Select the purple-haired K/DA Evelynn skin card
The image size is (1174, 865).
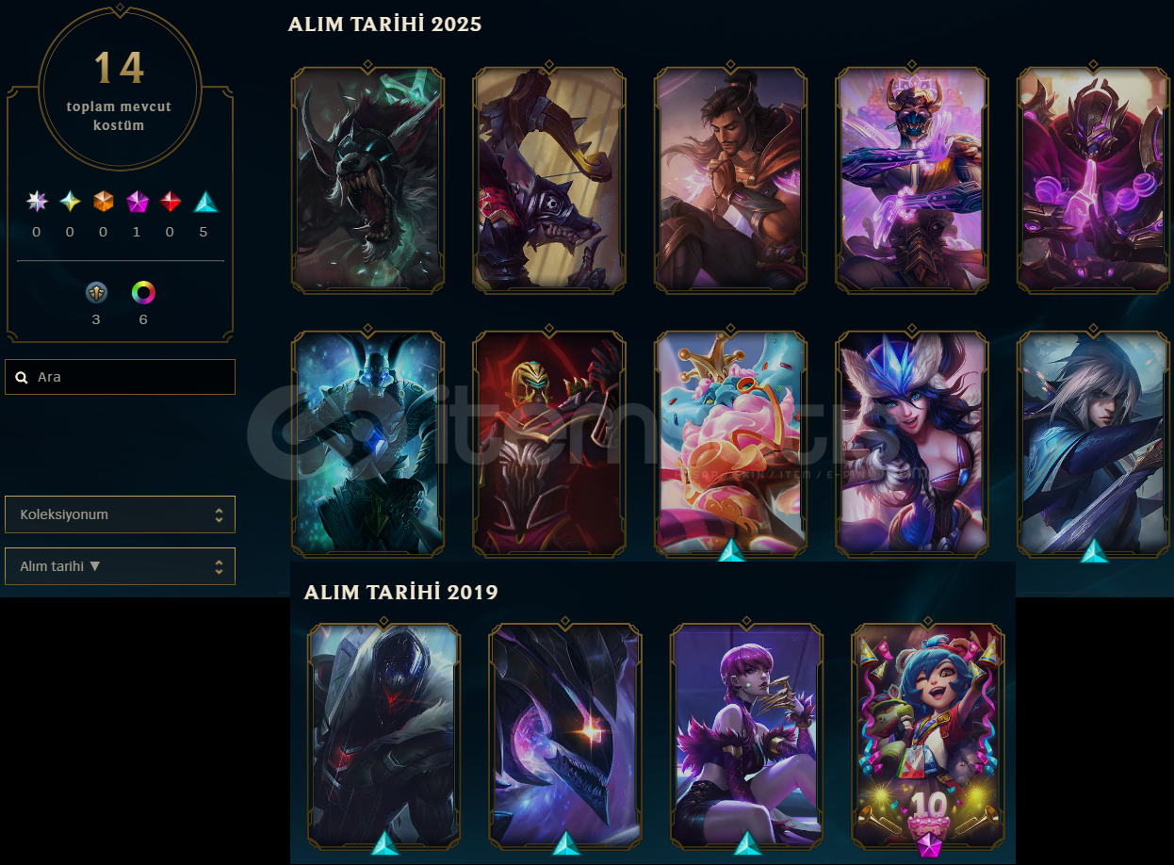coord(747,735)
